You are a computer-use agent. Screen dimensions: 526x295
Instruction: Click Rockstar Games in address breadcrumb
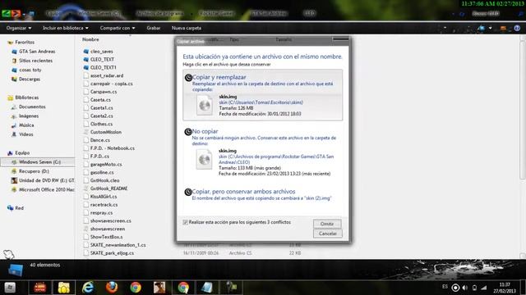tap(217, 13)
